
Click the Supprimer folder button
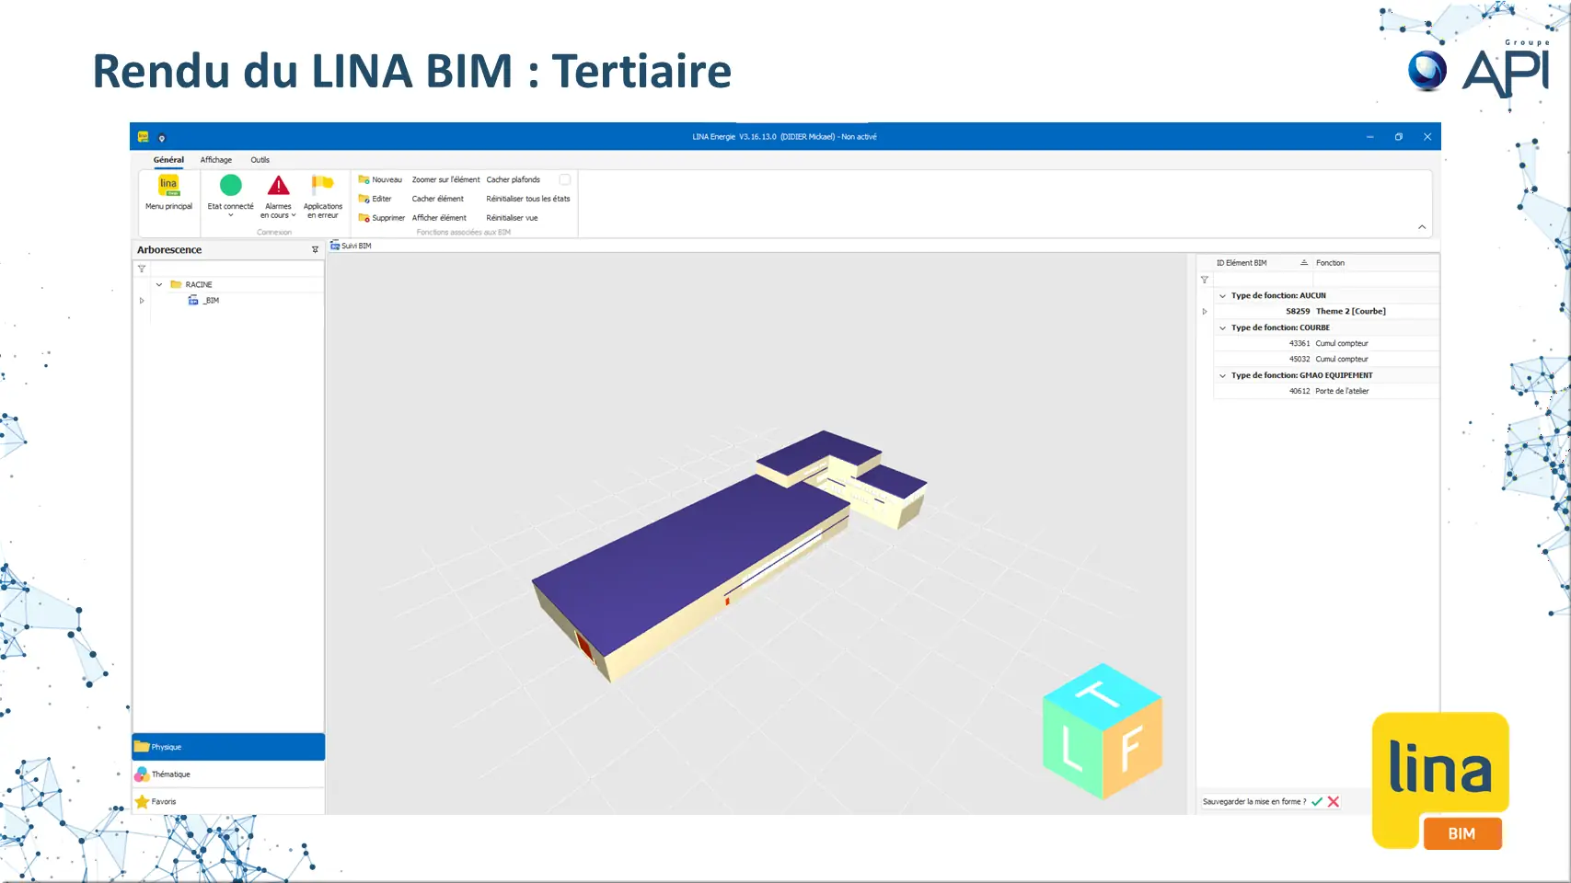381,218
